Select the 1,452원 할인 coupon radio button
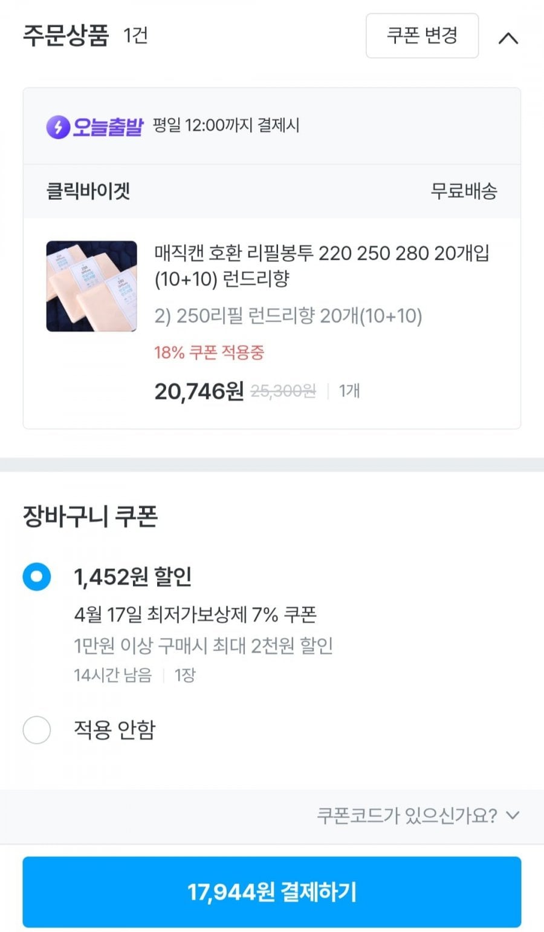The image size is (544, 932). coord(37,577)
